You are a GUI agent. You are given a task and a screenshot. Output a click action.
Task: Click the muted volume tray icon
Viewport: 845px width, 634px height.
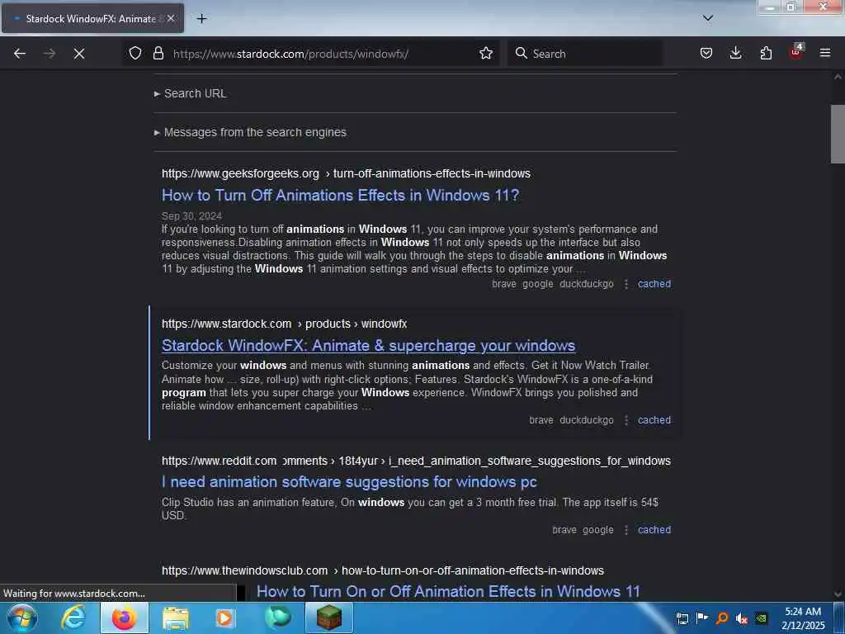(x=742, y=618)
